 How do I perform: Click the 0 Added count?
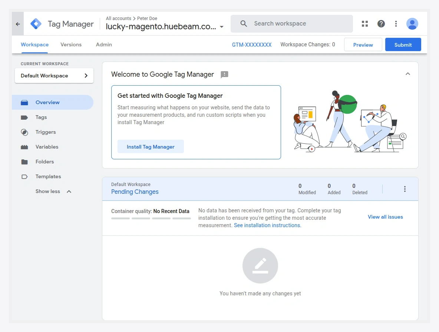pos(334,189)
